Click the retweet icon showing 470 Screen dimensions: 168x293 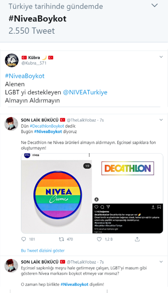pyautogui.click(x=61, y=239)
